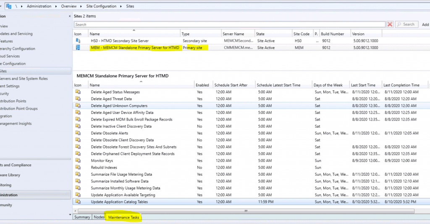The width and height of the screenshot is (430, 224).
Task: Click the console root icon in breadcrumb
Action: pos(9,6)
